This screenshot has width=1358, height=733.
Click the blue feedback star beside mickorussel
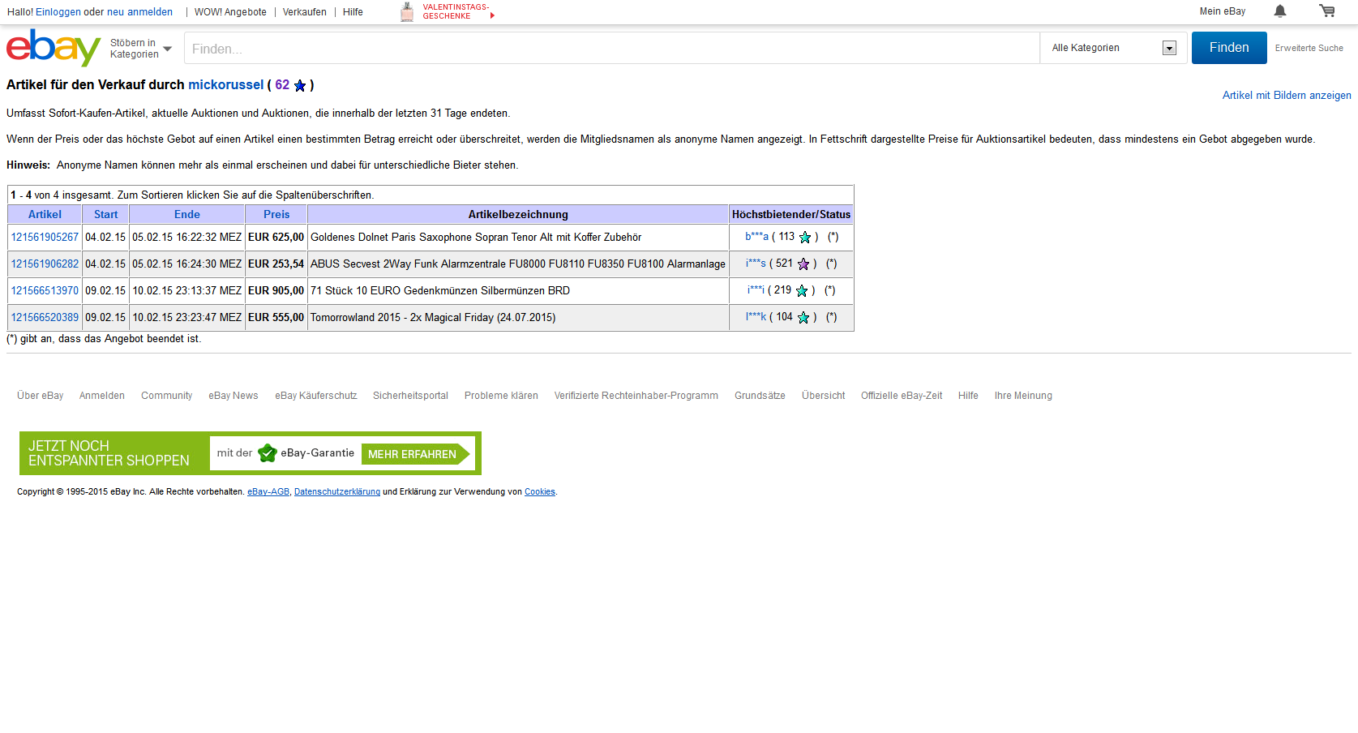coord(300,85)
